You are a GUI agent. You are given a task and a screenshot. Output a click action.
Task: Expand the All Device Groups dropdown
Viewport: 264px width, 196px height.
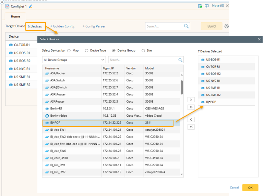pos(103,60)
